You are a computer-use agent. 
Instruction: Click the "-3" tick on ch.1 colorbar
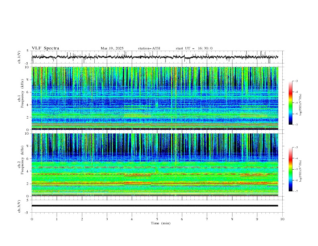296,81
